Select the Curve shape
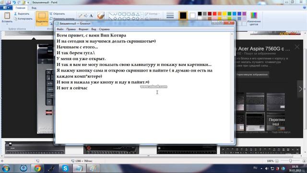 (x=115, y=14)
